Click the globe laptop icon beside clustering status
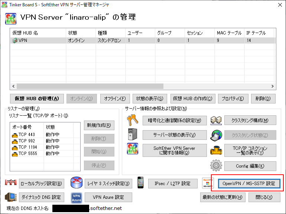 click(216, 135)
